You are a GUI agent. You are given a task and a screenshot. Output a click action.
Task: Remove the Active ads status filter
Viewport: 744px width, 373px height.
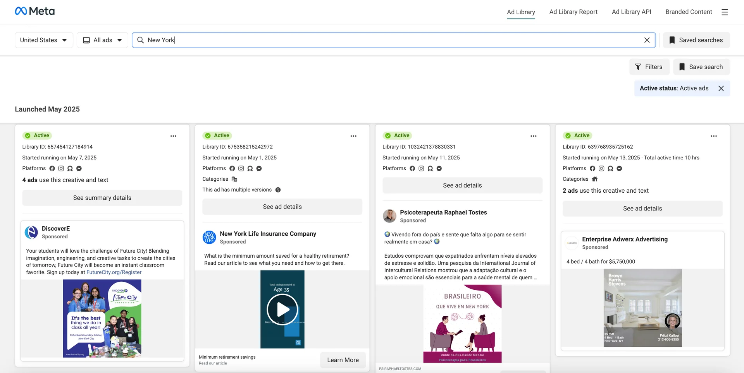tap(721, 88)
